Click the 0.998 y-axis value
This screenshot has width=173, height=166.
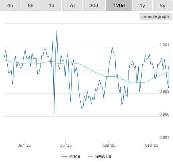(x=164, y=114)
